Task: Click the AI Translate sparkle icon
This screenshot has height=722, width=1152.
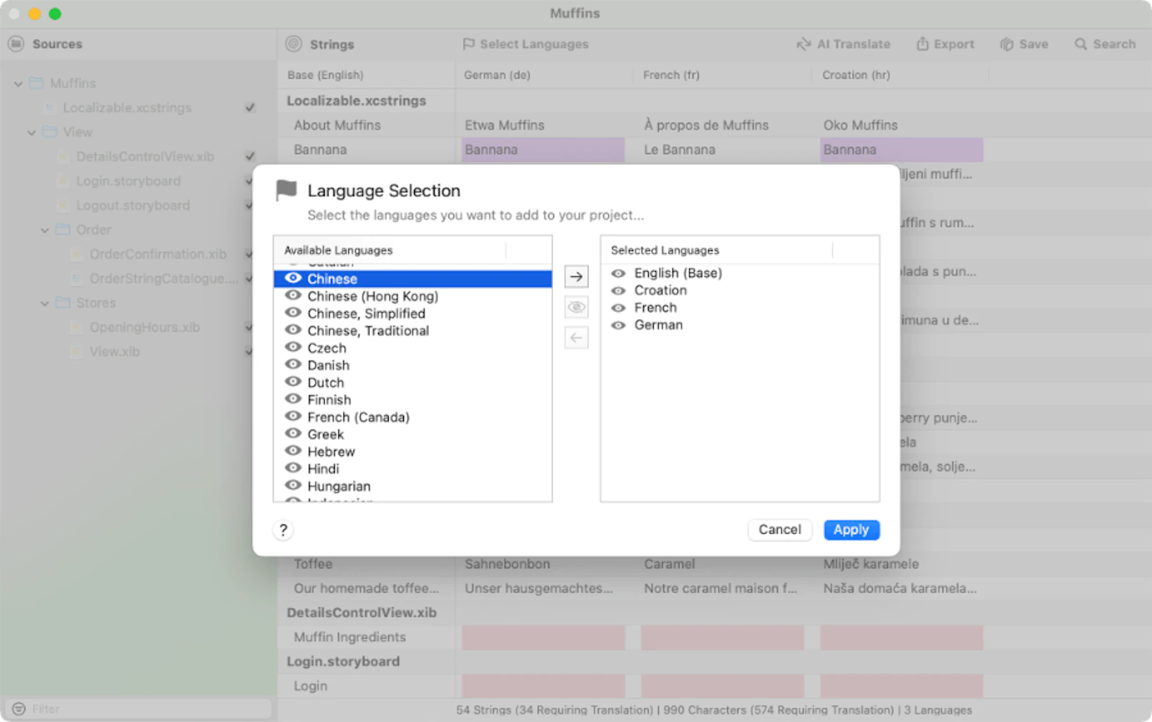Action: [x=804, y=44]
